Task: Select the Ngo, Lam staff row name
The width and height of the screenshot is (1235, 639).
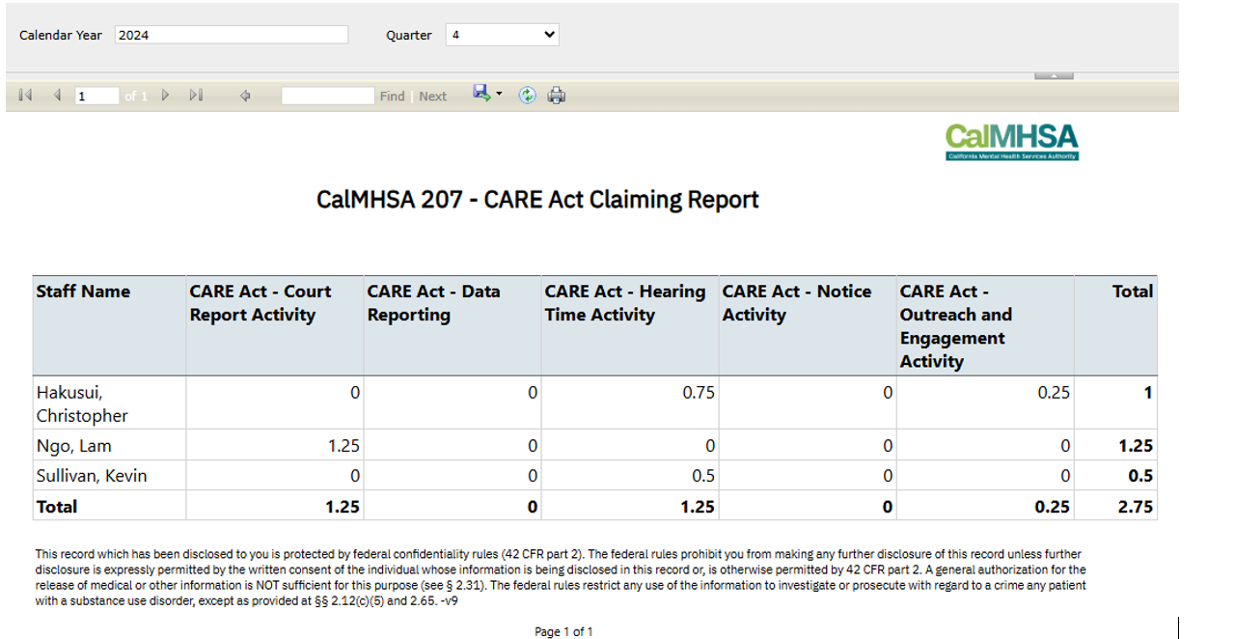Action: (73, 446)
